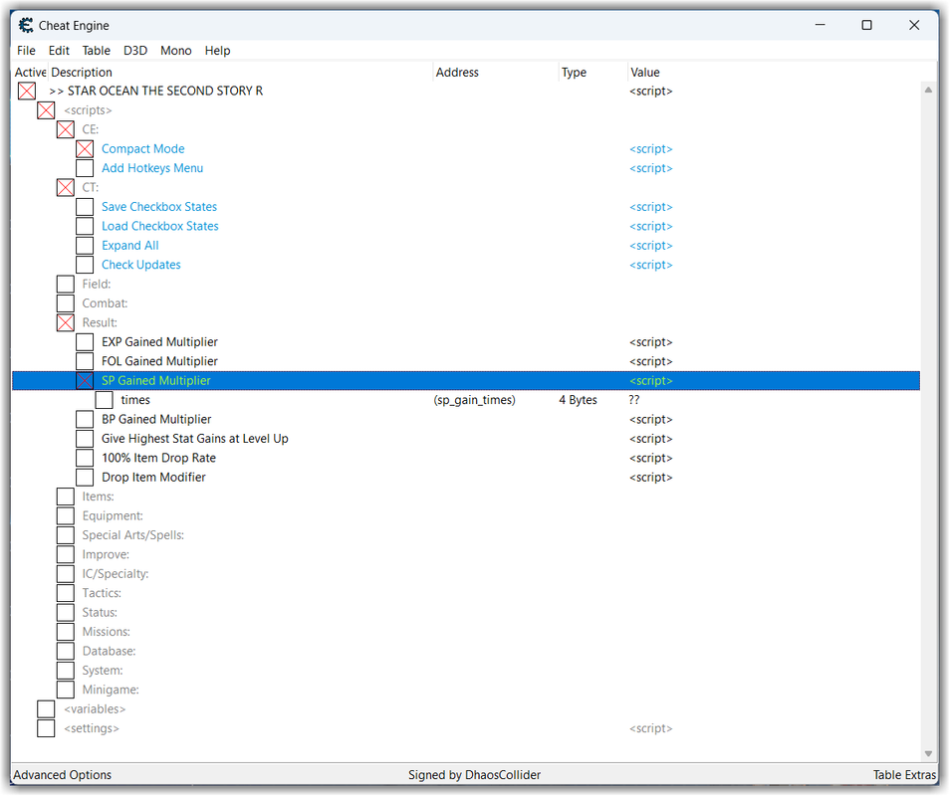Enable Give Highest Stat Gains at Level Up checkbox
The width and height of the screenshot is (950, 796).
point(85,439)
